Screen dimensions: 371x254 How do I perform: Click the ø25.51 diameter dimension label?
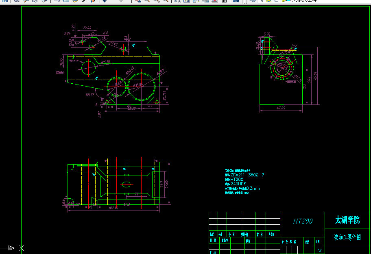(x=106, y=62)
